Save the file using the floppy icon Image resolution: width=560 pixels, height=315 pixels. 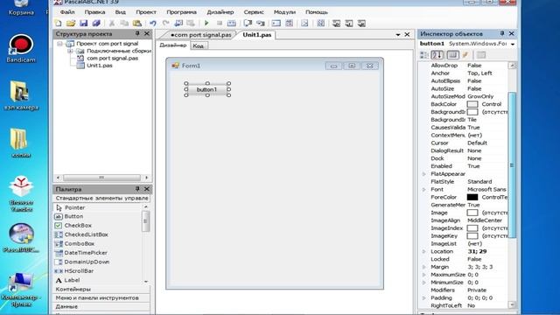[84, 24]
